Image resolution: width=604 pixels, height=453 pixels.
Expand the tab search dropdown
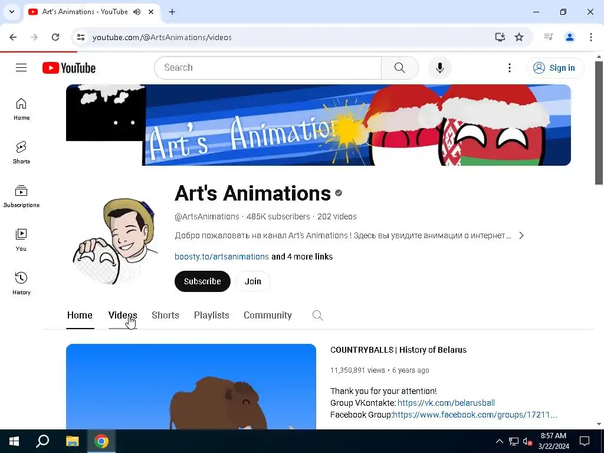(12, 12)
